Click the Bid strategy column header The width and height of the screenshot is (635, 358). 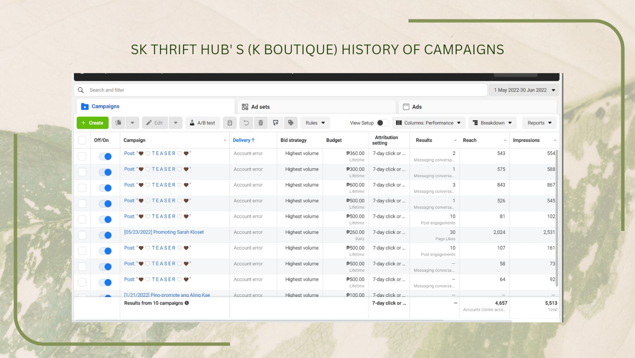pos(293,140)
